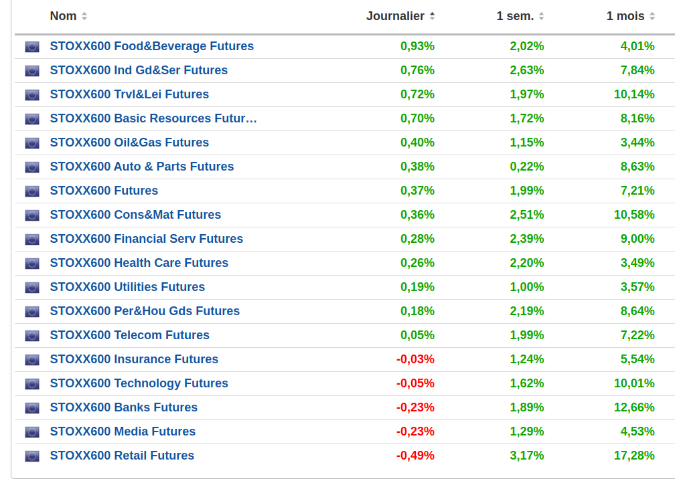Open the STOXX600 Trvl&Lei Futures link
This screenshot has width=675, height=487.
click(129, 94)
